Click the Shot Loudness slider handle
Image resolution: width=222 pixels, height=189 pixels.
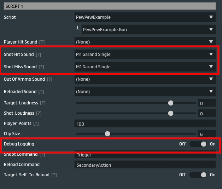171,113
